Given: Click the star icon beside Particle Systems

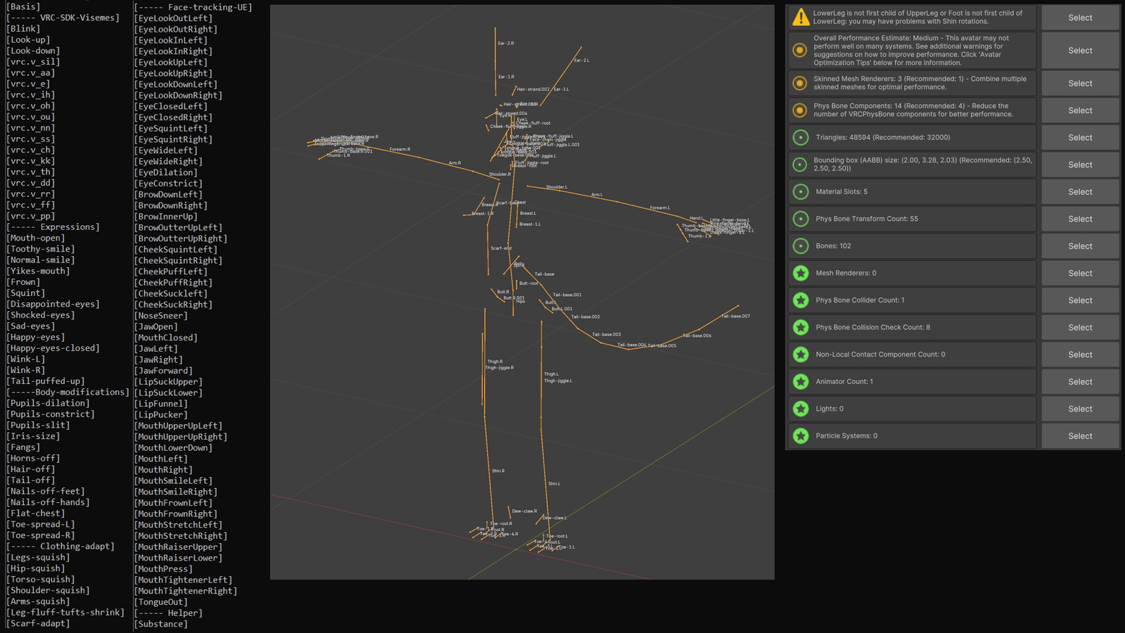Looking at the screenshot, I should [800, 436].
